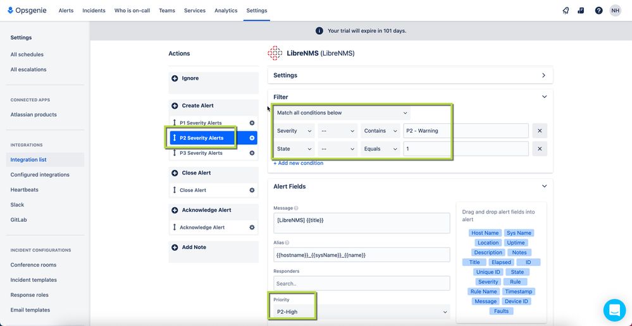
Task: Open the Severity field dropdown
Action: click(294, 131)
